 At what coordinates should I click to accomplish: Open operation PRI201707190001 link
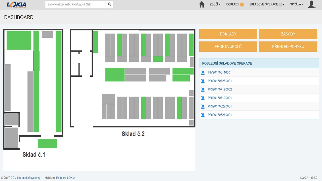[x=220, y=98]
